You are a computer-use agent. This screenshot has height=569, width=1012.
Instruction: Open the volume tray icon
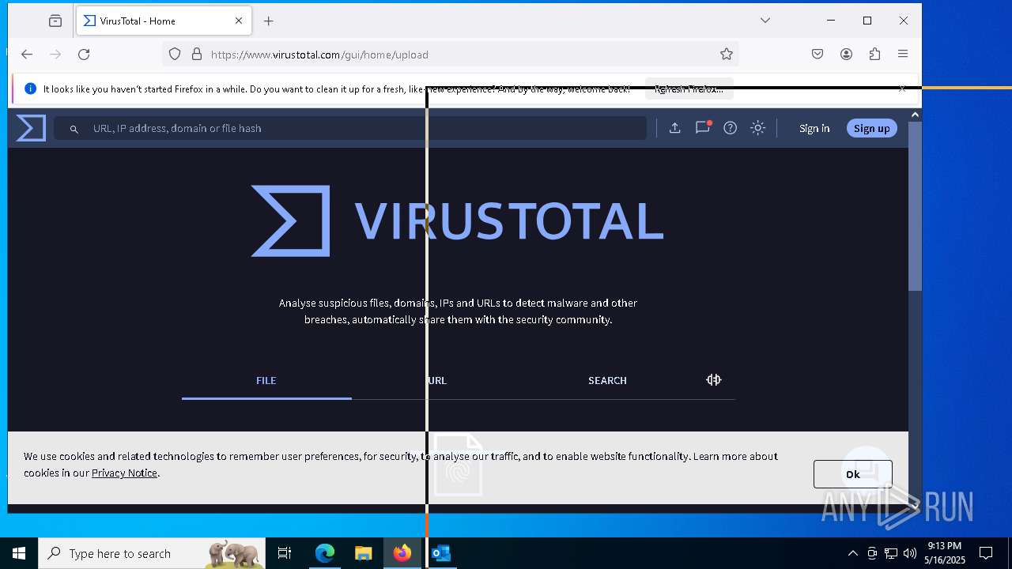point(910,553)
